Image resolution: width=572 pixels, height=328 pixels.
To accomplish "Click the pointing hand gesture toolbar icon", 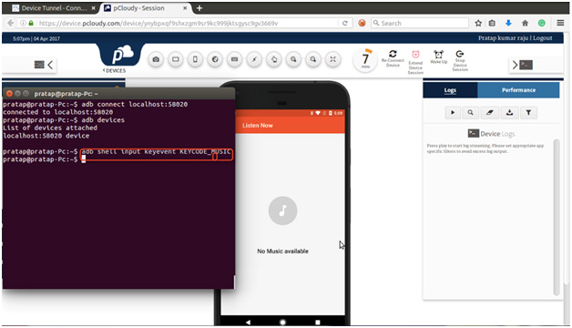I will (x=274, y=59).
